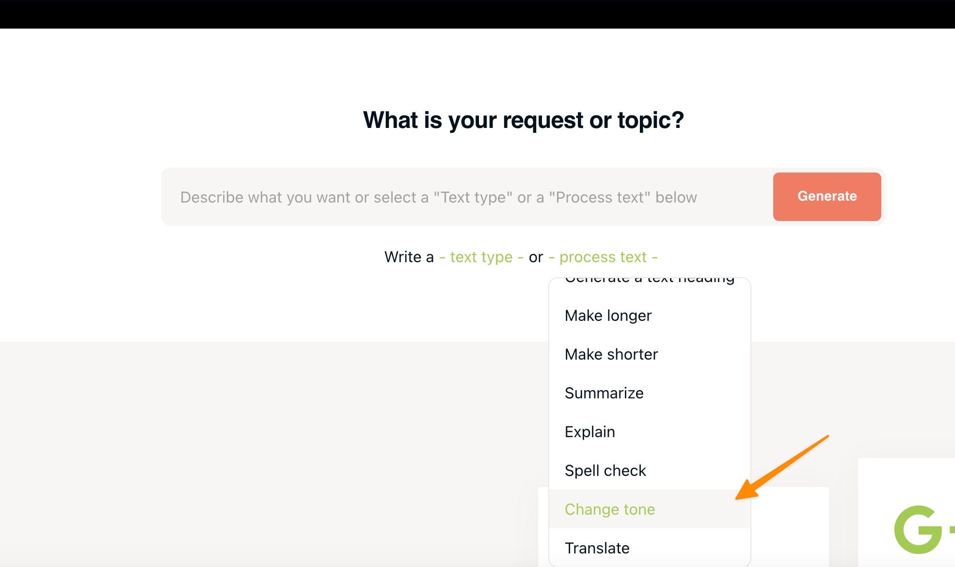Open the "process text" dropdown
This screenshot has width=955, height=567.
pyautogui.click(x=603, y=257)
